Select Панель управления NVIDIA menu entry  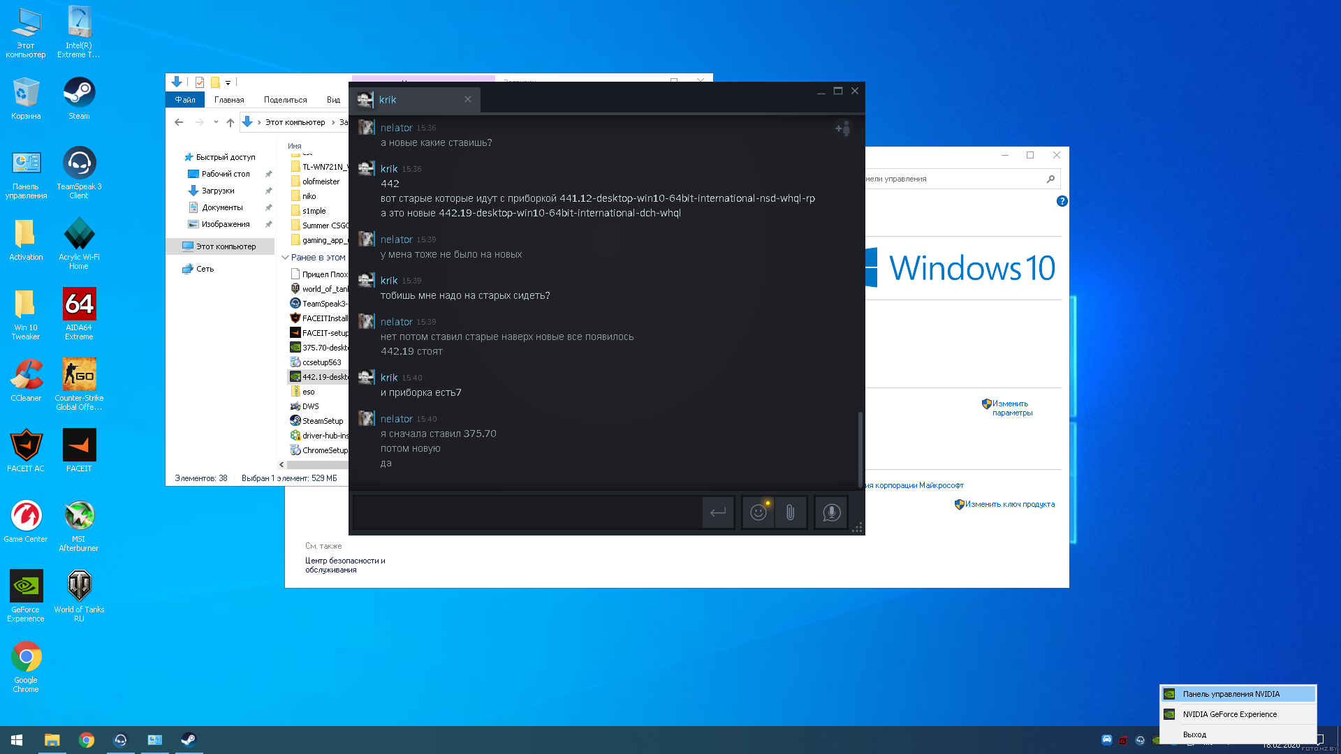1238,694
